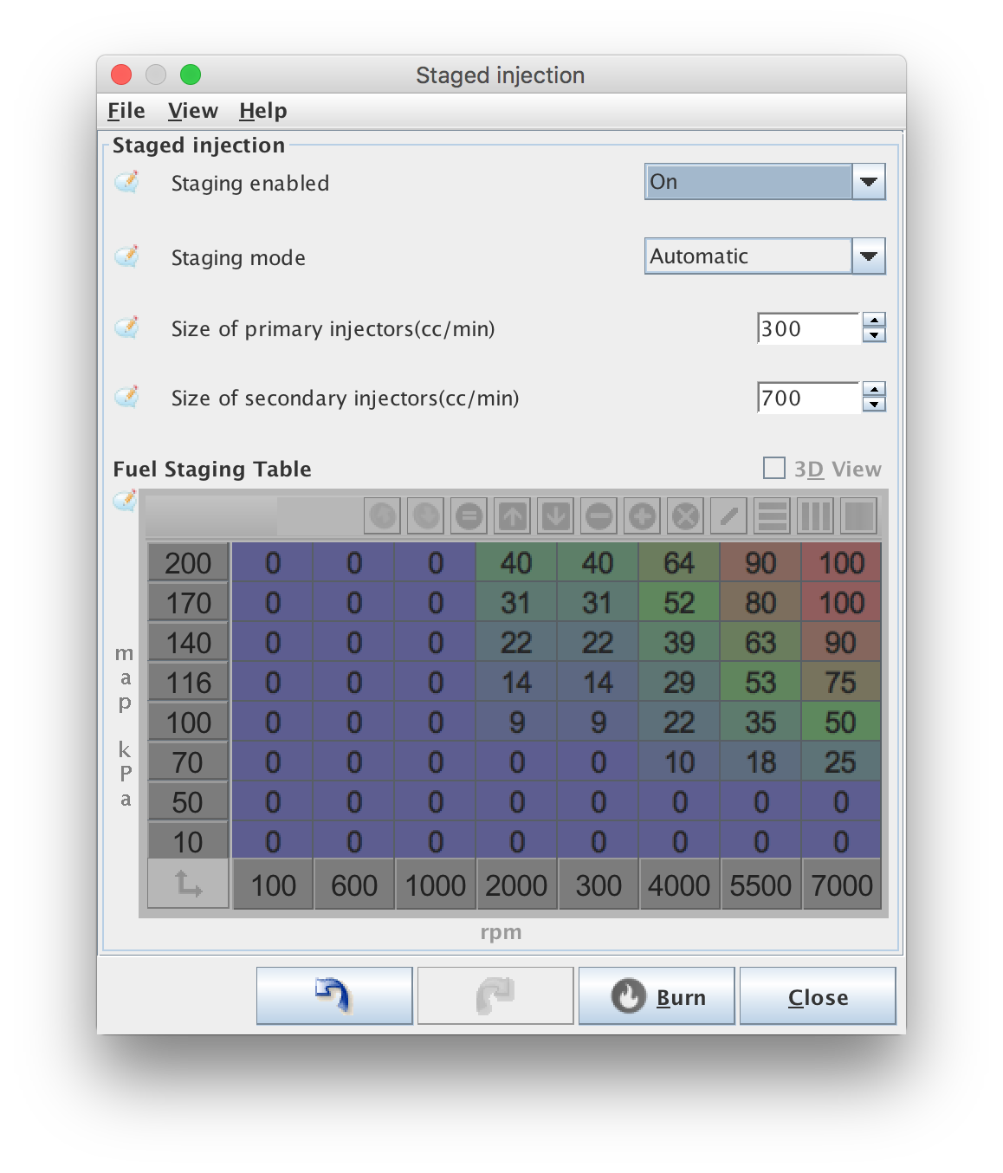Click the subtract (minus) table toolbar icon
Viewport: 1003px width, 1173px height.
[599, 516]
